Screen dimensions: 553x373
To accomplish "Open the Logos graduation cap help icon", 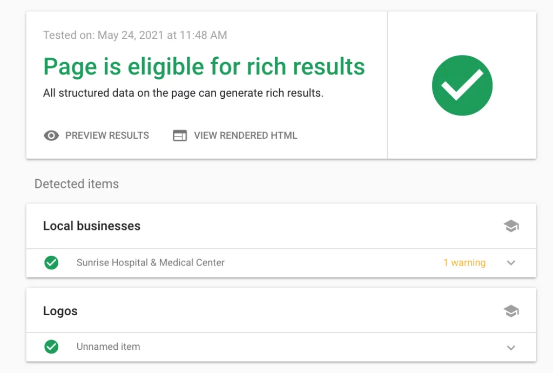I will pos(511,311).
